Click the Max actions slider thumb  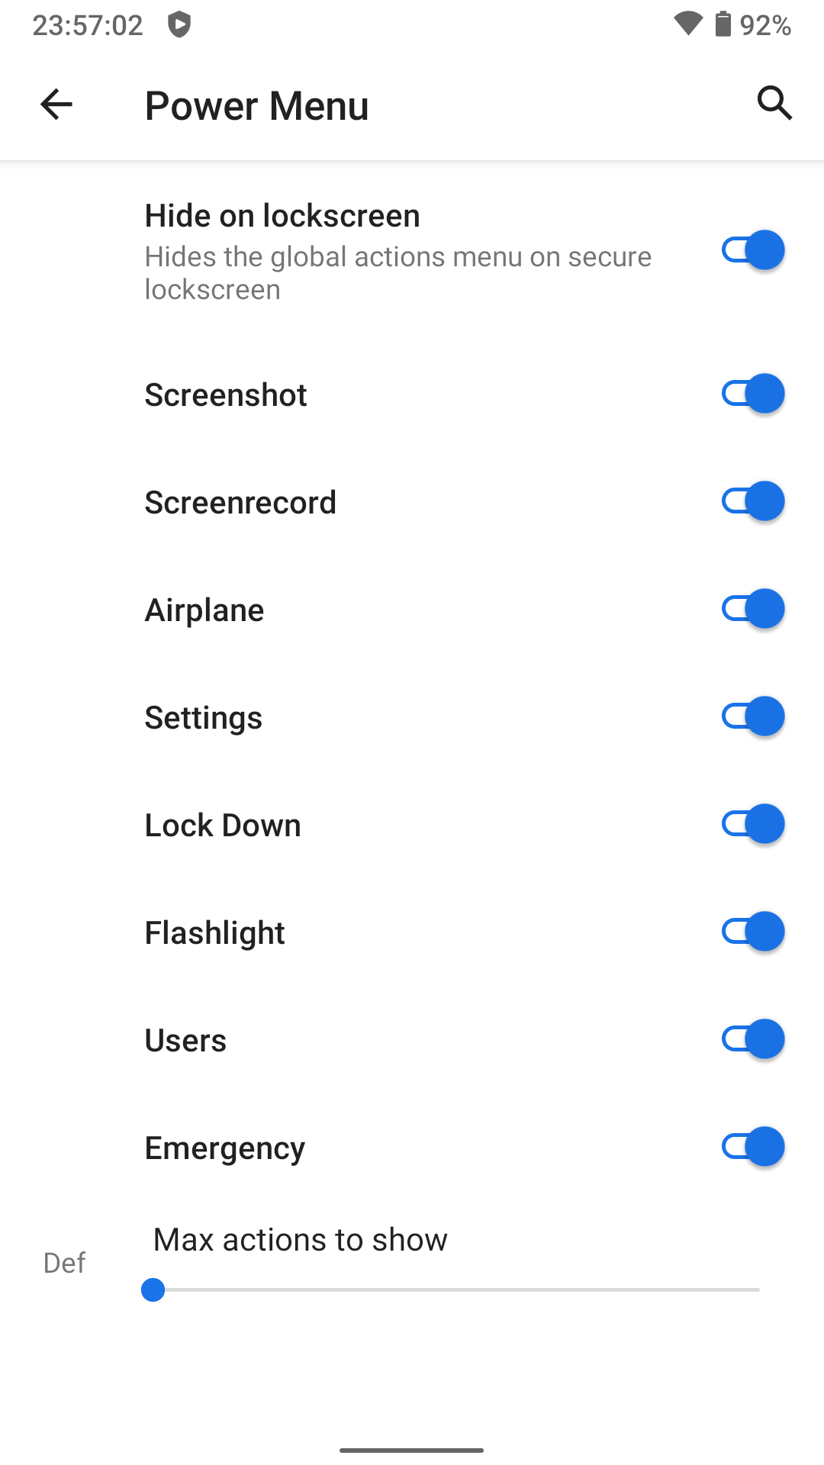coord(153,1290)
